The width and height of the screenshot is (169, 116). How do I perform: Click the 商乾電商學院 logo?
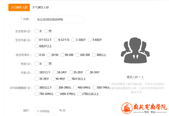point(144,108)
